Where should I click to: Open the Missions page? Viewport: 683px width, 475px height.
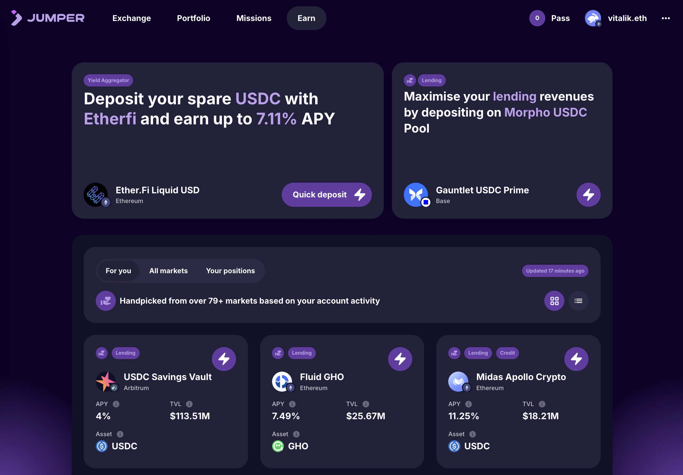(254, 18)
